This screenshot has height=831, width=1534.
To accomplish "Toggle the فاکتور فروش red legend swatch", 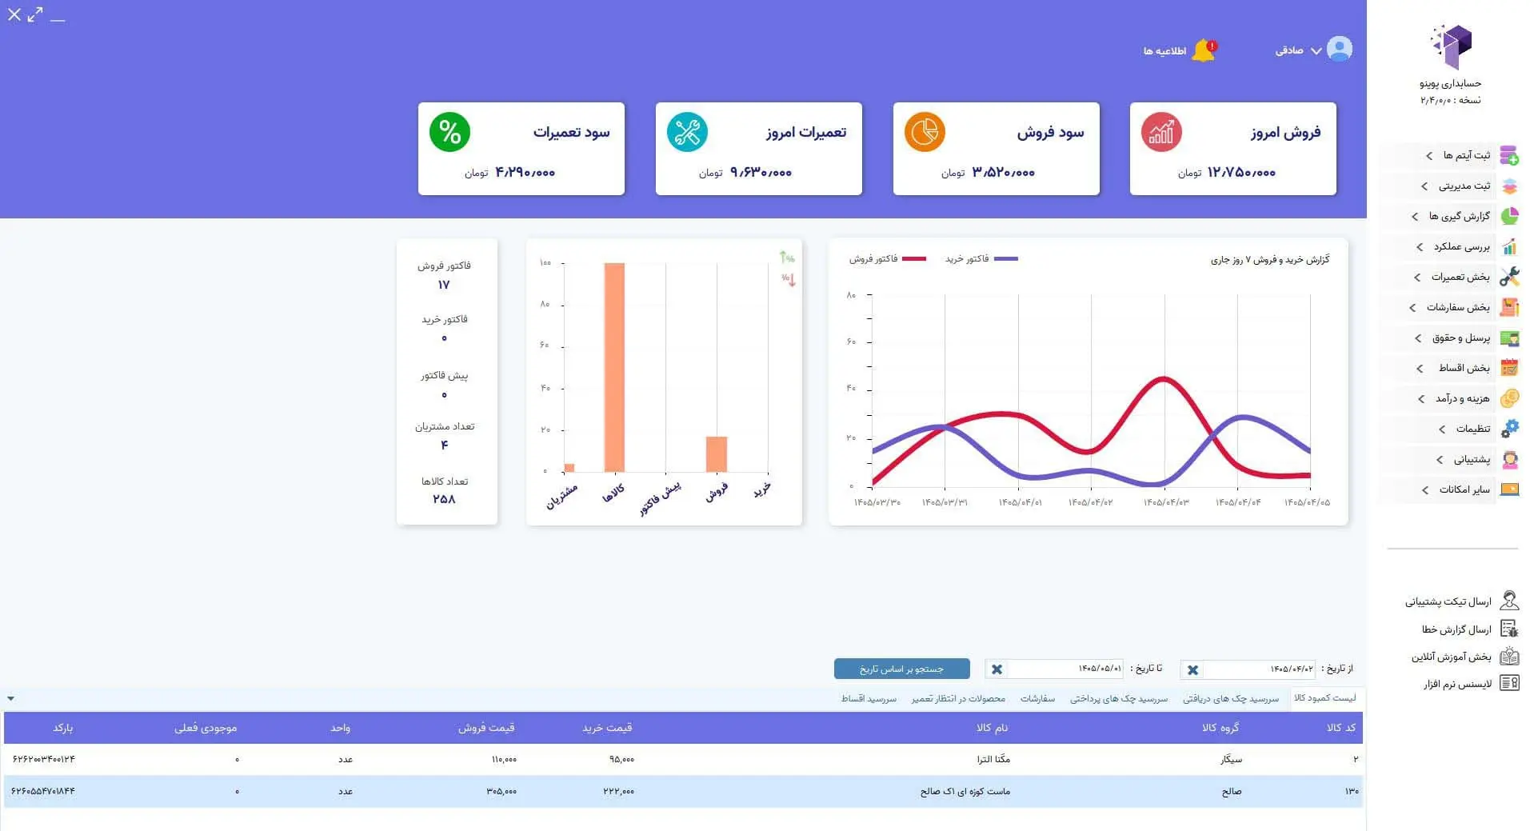I will click(x=913, y=258).
